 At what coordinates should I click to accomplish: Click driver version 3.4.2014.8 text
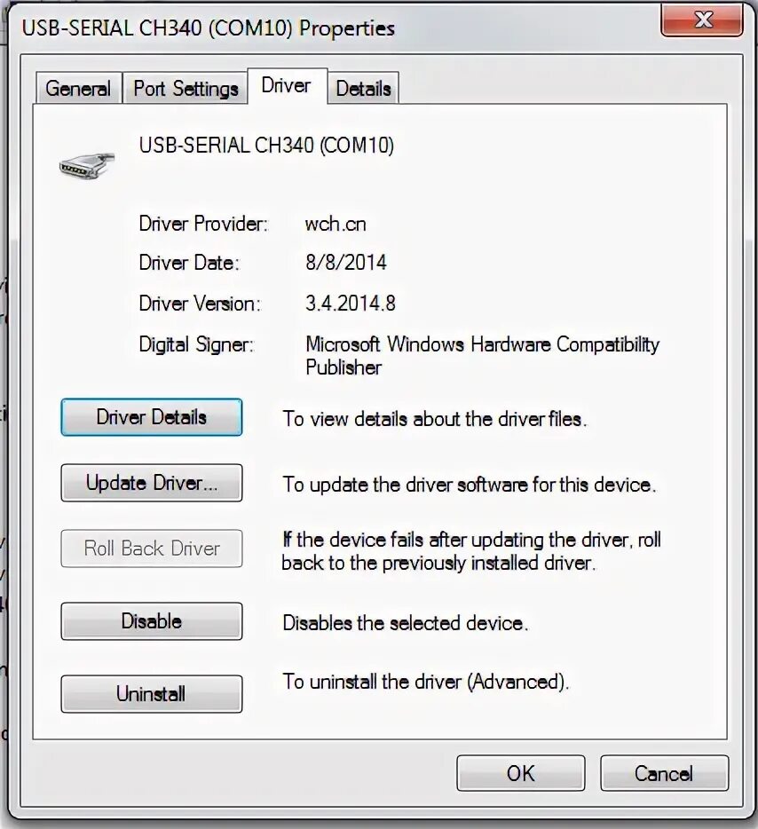[351, 304]
